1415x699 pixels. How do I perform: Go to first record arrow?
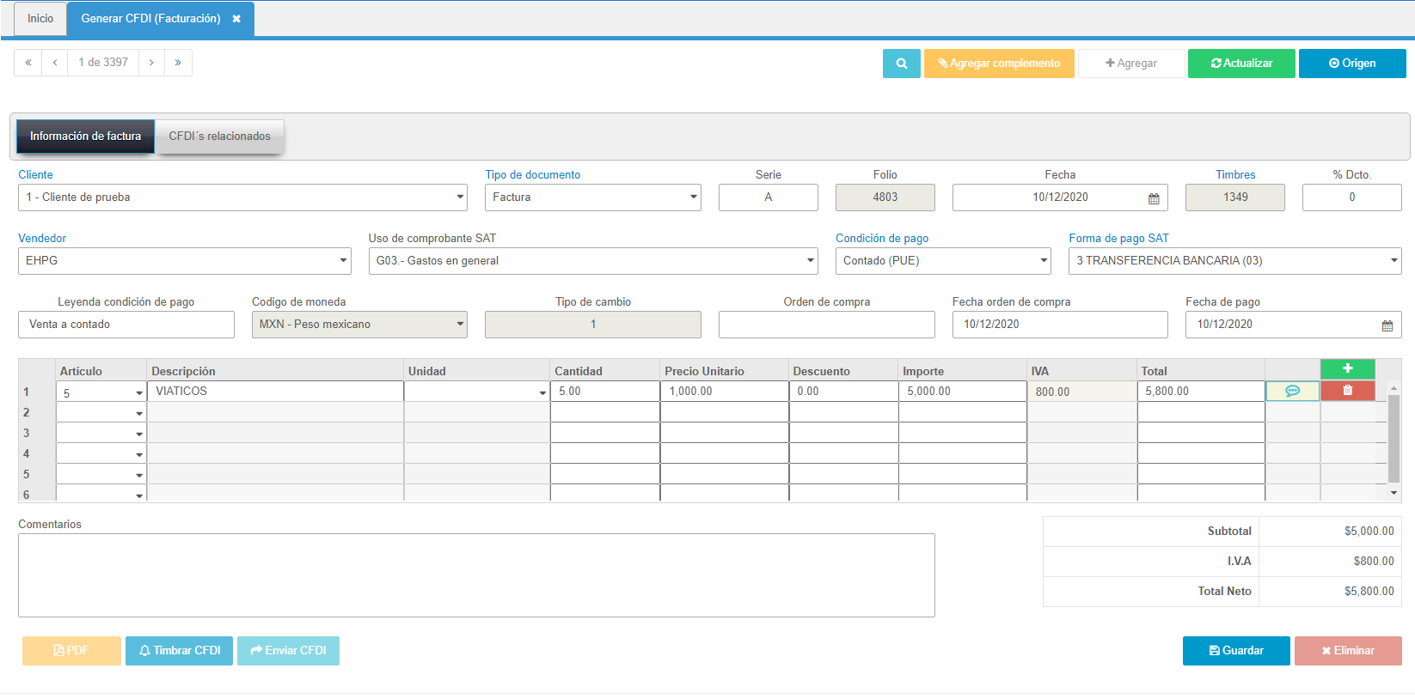click(x=28, y=63)
